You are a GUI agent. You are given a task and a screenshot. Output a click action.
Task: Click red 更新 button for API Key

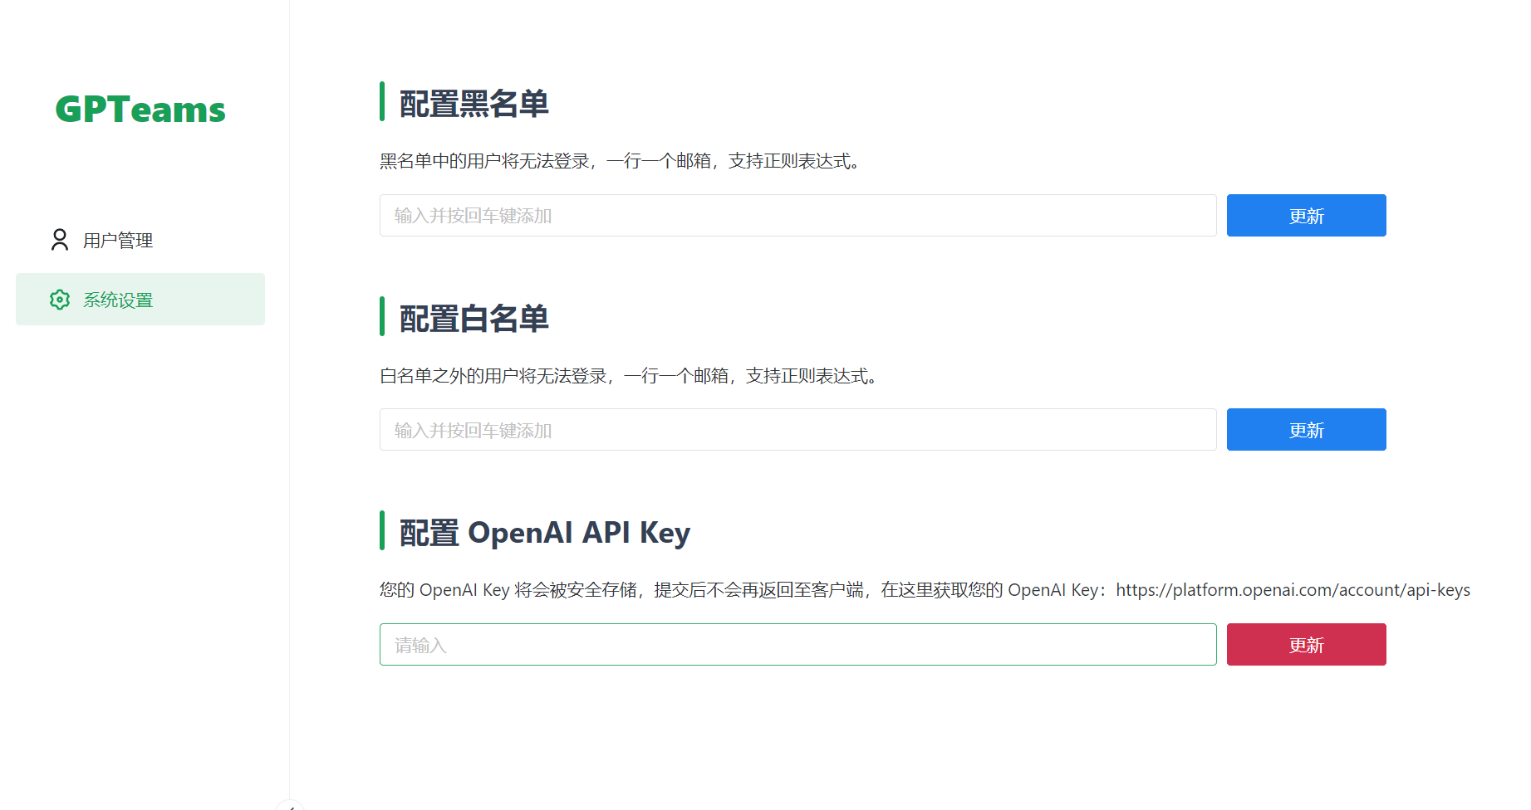1307,645
